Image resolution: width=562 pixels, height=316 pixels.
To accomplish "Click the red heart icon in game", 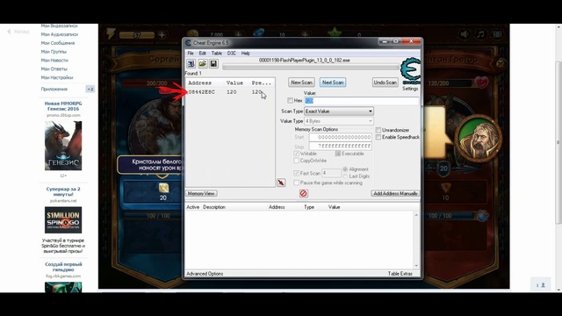I will pyautogui.click(x=481, y=83).
